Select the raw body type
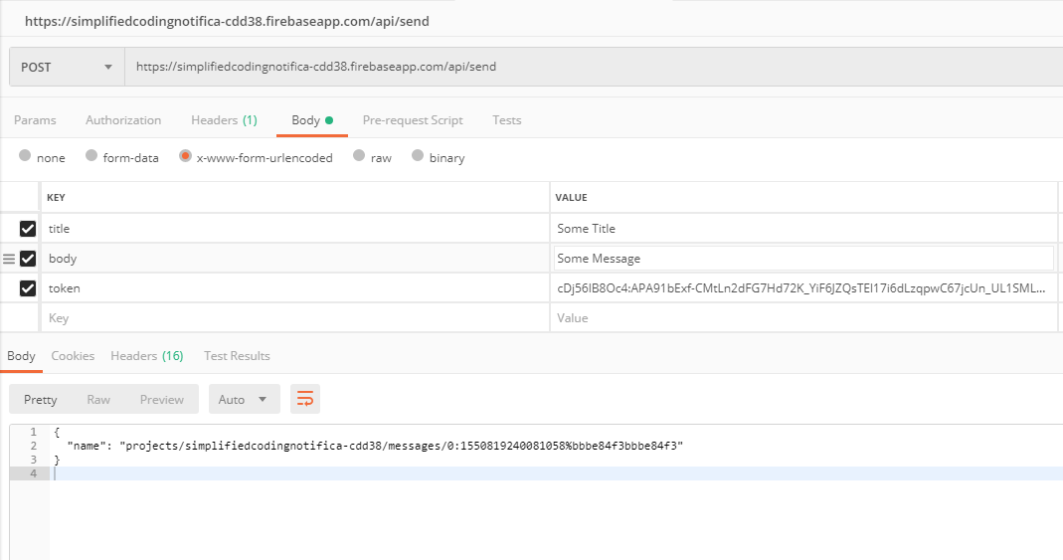1063x560 pixels. (x=359, y=155)
